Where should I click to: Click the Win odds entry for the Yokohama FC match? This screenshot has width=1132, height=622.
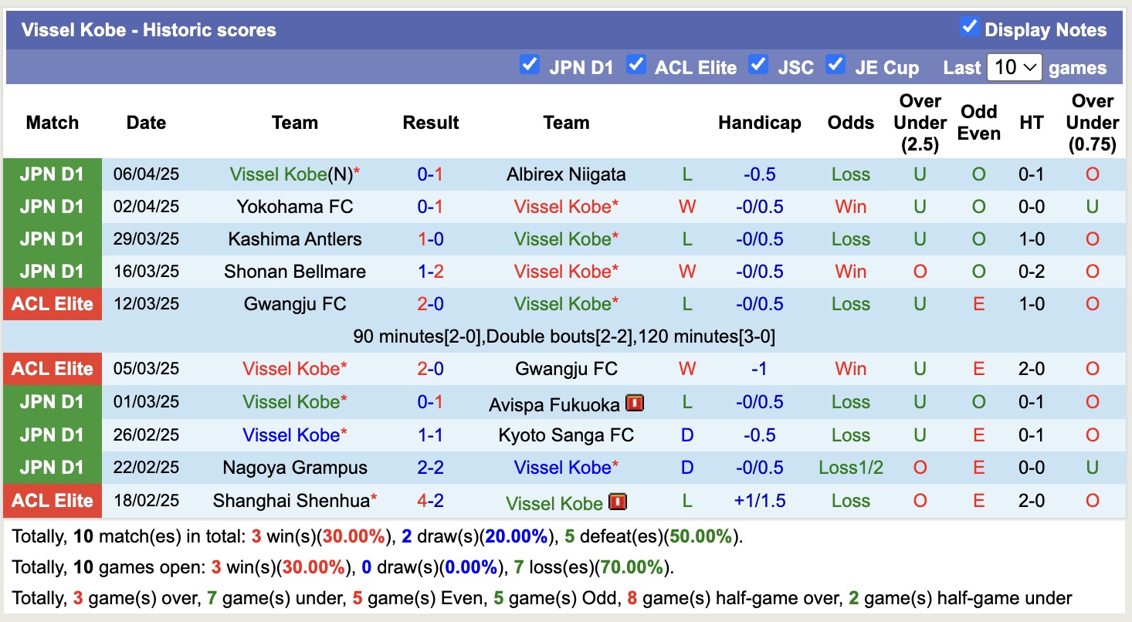coord(850,207)
